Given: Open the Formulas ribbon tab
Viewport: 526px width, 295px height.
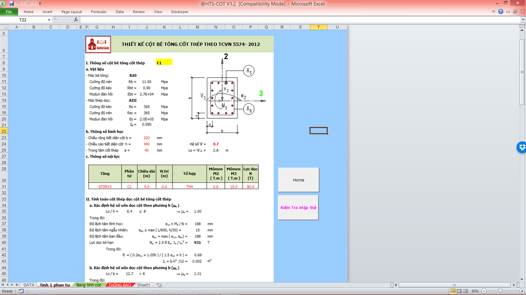Looking at the screenshot, I should click(x=99, y=12).
